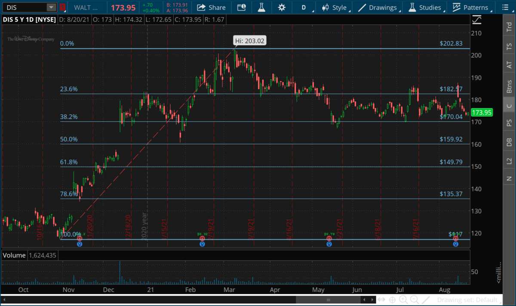The image size is (516, 306).
Task: Click the 61.8% Fibonacci level label
Action: coord(68,162)
